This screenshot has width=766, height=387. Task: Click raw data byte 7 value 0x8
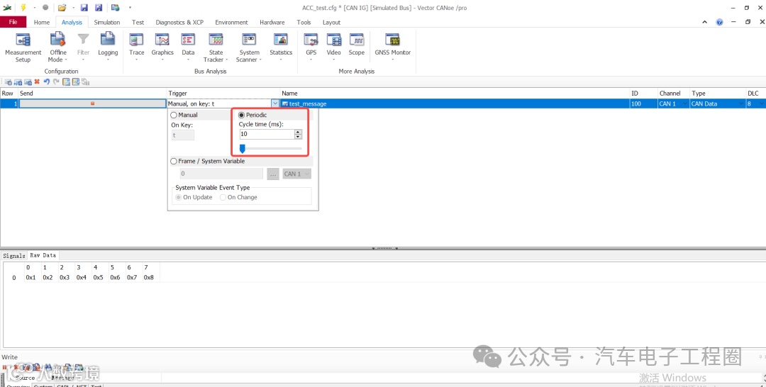pos(148,277)
